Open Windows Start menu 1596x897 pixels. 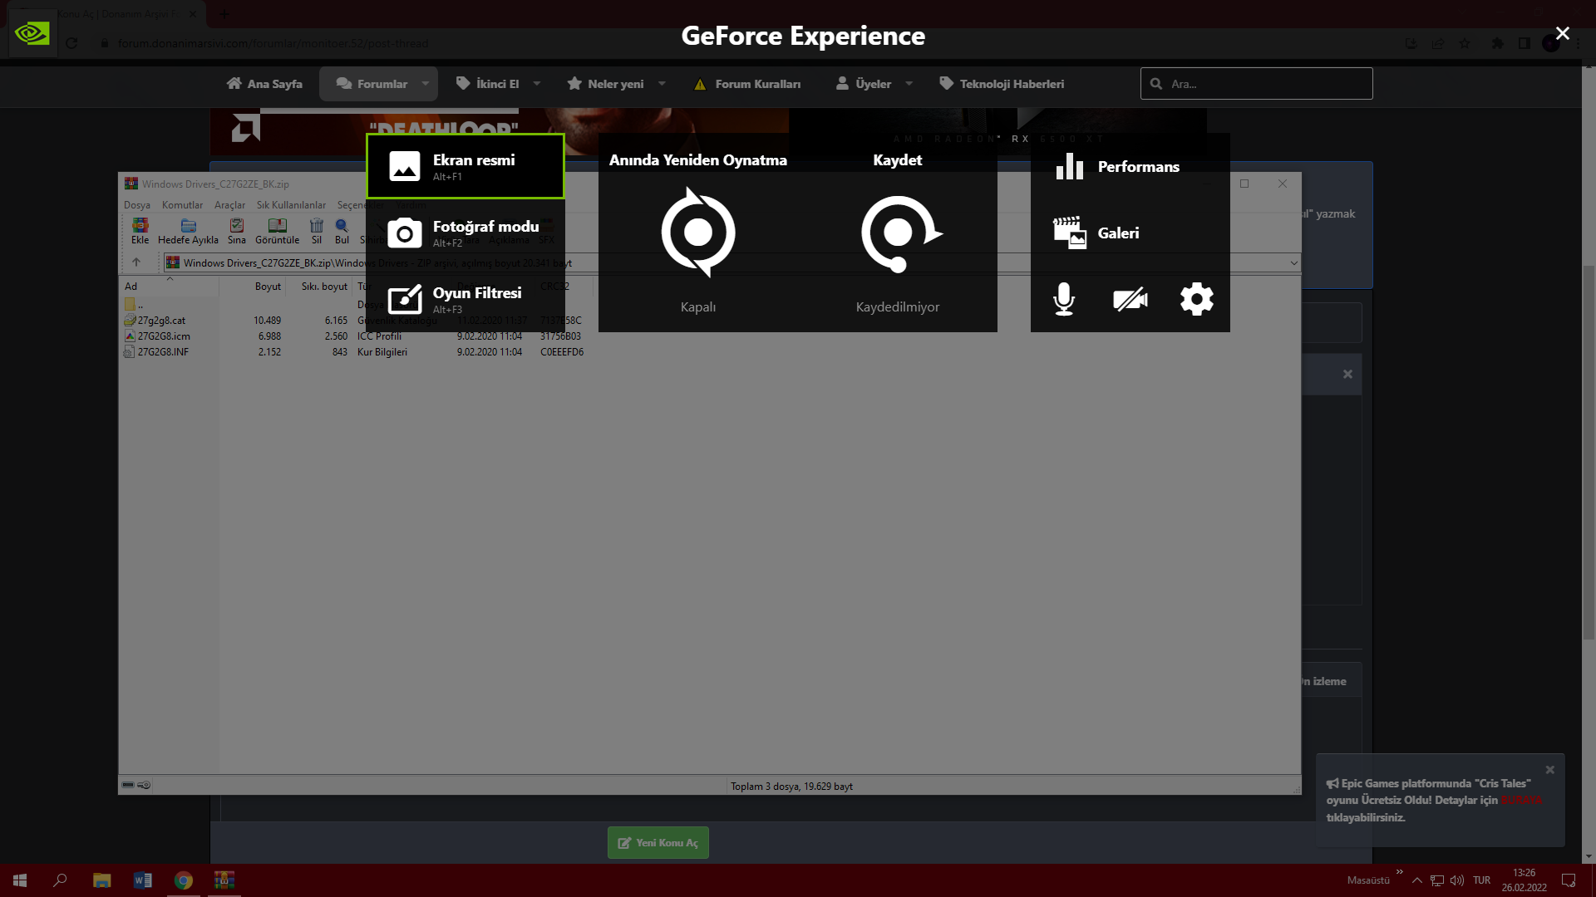(20, 880)
